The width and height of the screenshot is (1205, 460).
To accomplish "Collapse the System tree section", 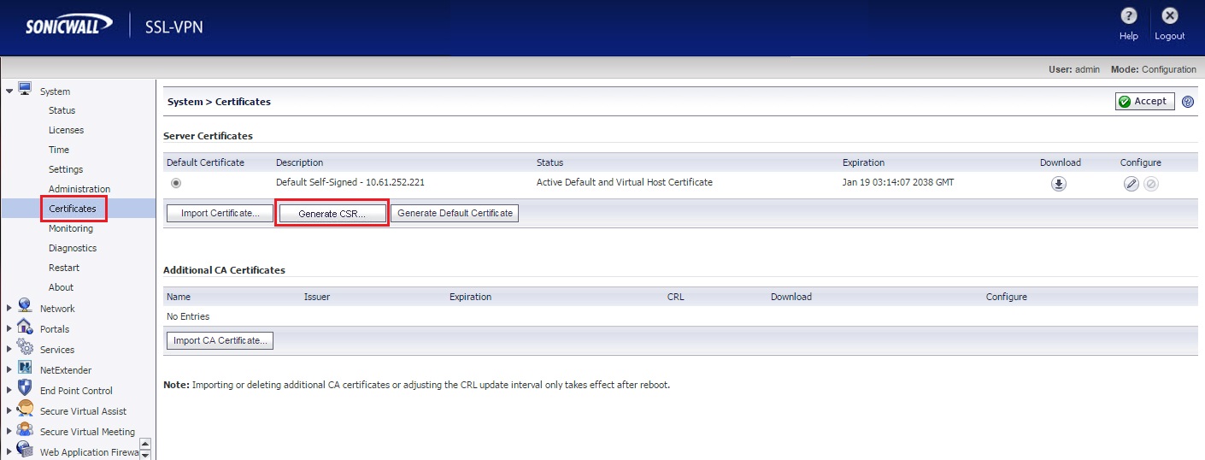I will click(x=9, y=90).
